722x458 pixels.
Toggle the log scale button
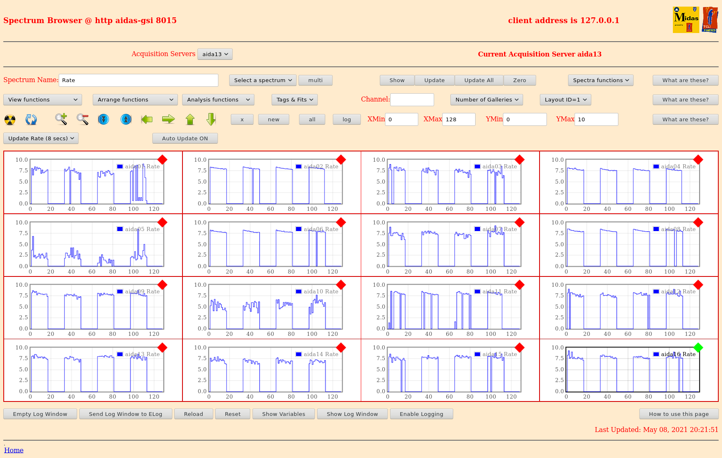(x=346, y=120)
